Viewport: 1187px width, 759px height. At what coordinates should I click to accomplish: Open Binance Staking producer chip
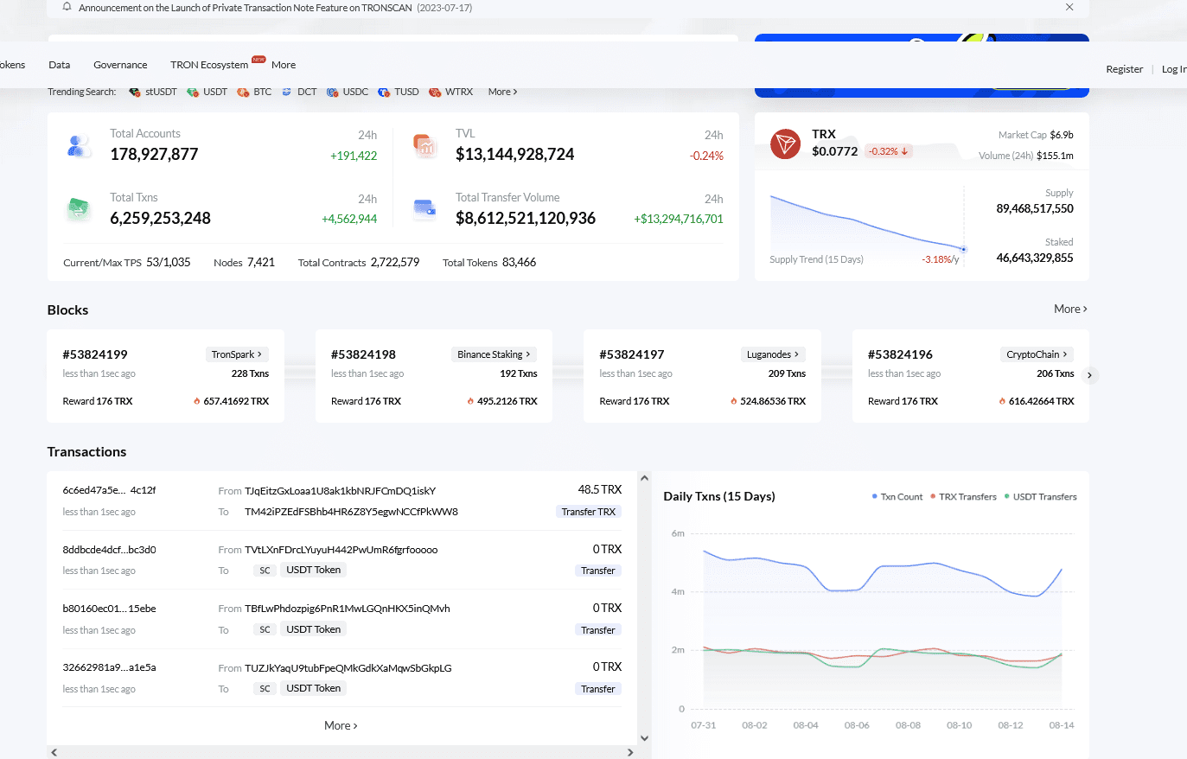tap(494, 354)
